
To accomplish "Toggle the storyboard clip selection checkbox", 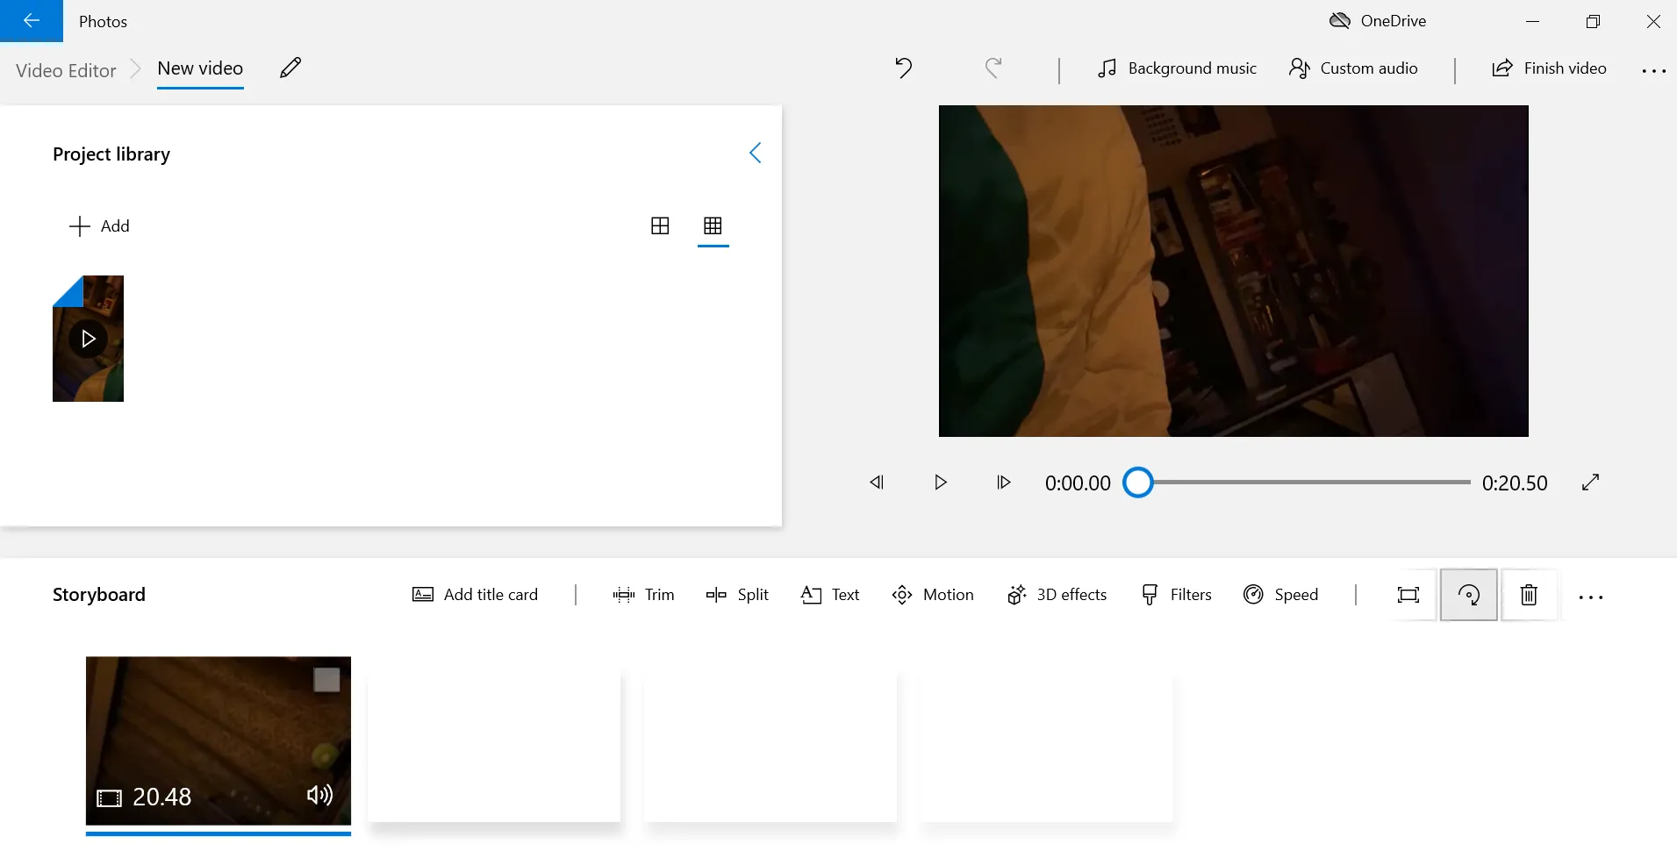I will tap(326, 680).
